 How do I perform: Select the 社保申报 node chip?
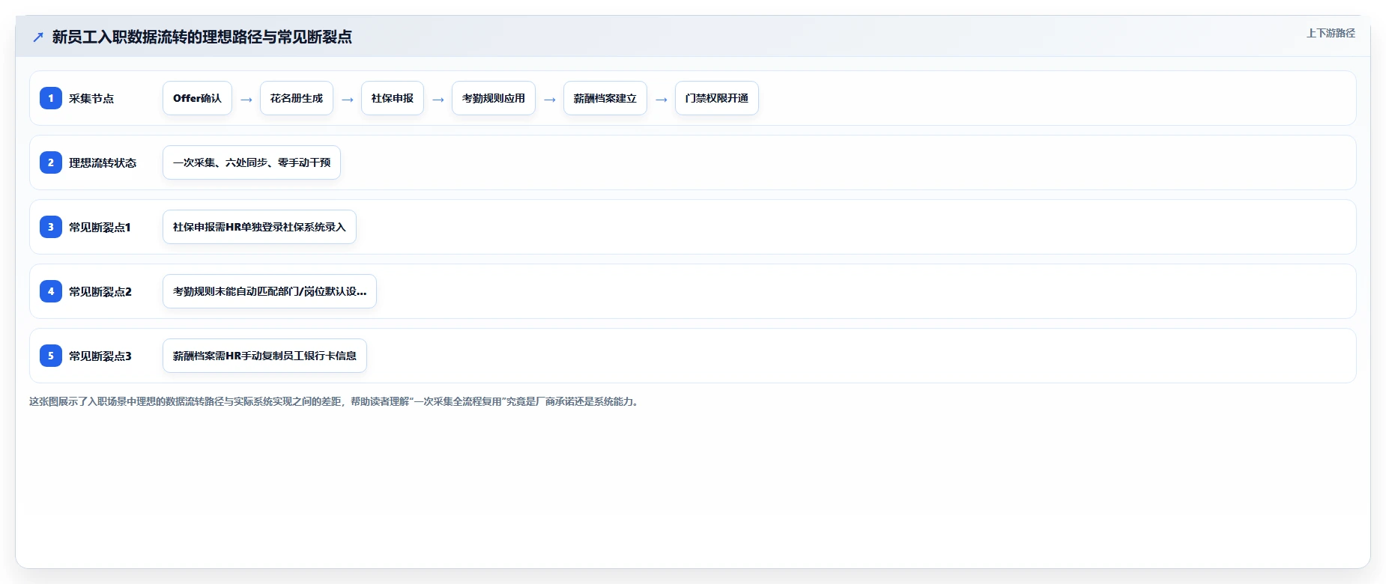click(x=393, y=98)
